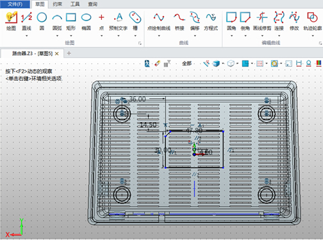Toggle shaded display cube icon
The width and height of the screenshot is (323, 240).
pos(216,64)
